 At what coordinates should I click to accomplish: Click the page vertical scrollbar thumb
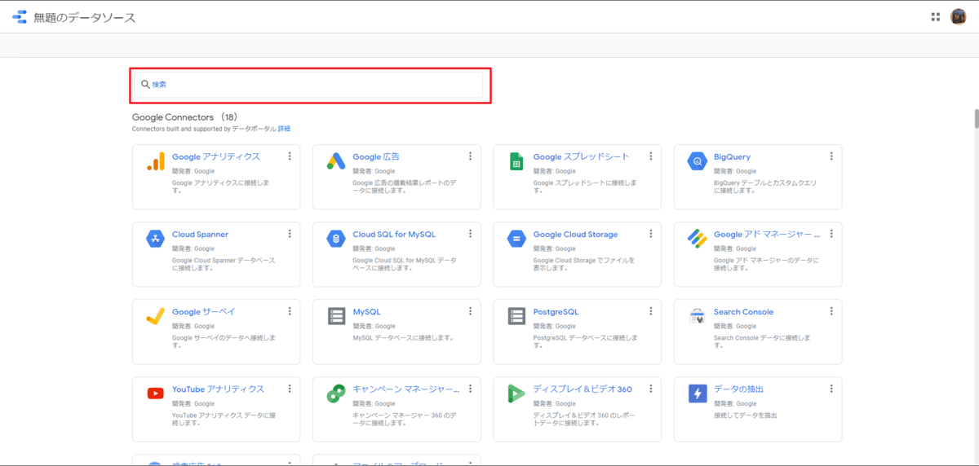coord(975,119)
